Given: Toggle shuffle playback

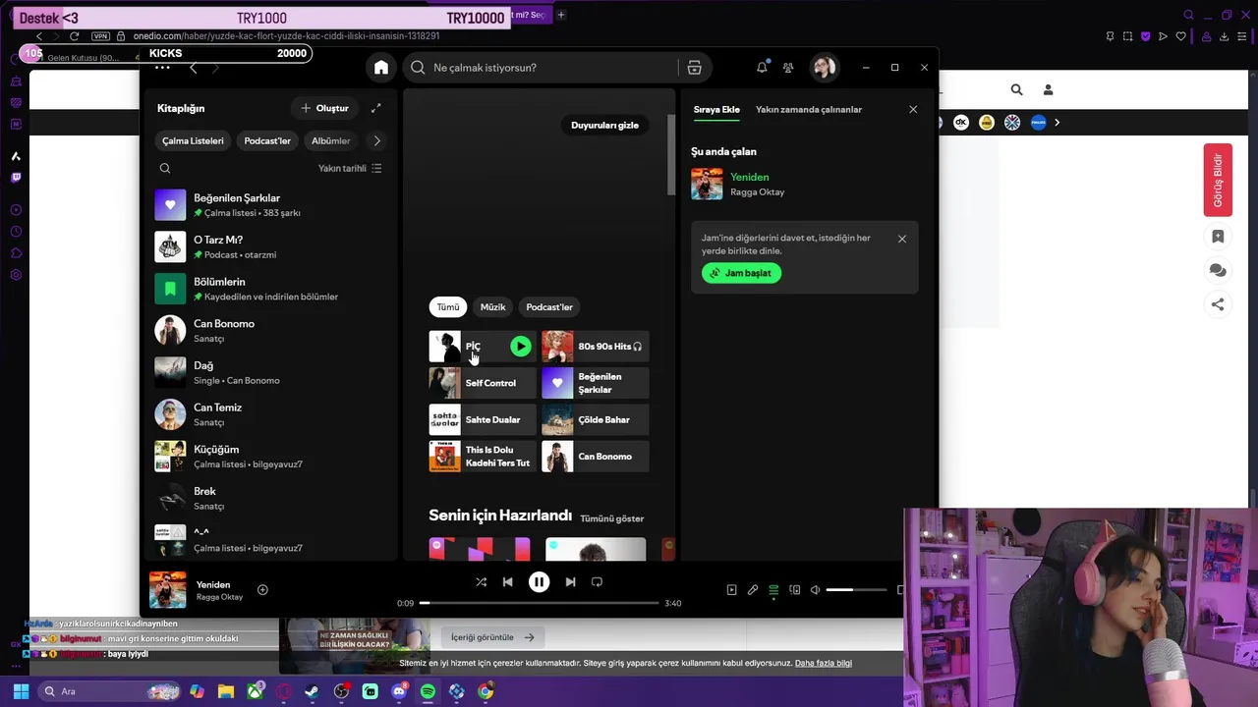Looking at the screenshot, I should pyautogui.click(x=481, y=582).
